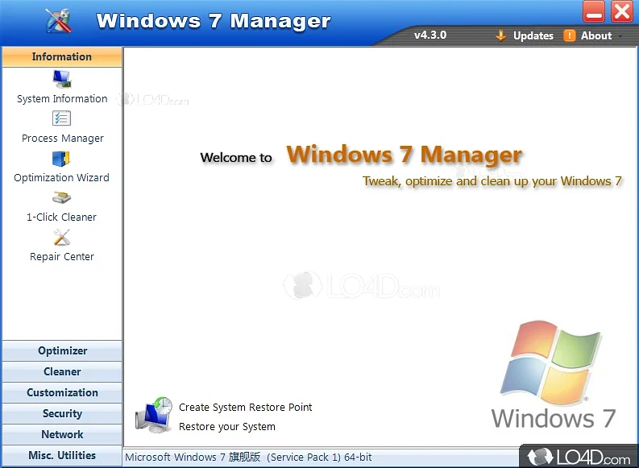
Task: Run the 1-Click Cleaner icon
Action: pos(61,197)
